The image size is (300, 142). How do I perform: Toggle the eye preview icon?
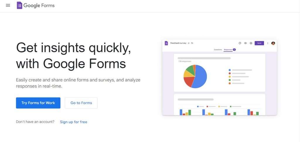[x=245, y=43]
